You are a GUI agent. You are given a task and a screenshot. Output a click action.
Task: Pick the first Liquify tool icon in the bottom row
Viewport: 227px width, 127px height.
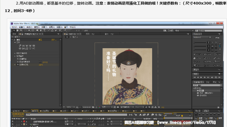[20, 49]
